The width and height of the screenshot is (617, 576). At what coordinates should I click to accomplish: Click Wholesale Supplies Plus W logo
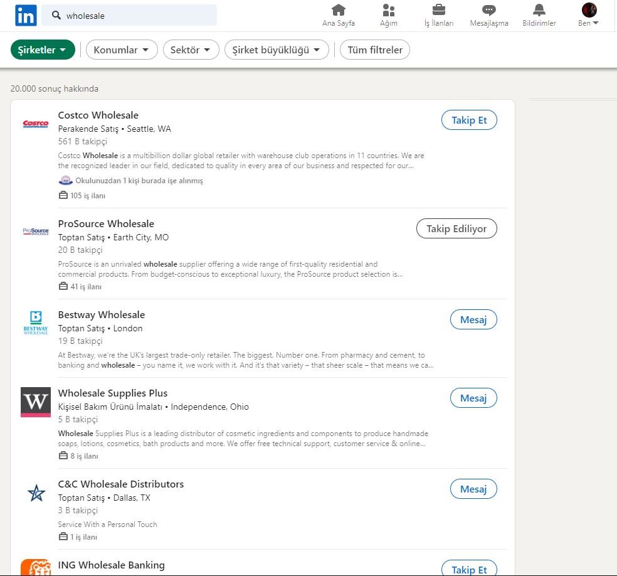click(36, 402)
